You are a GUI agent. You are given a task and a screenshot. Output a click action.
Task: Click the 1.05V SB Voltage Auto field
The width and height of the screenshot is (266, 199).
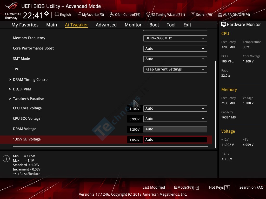[x=175, y=140]
